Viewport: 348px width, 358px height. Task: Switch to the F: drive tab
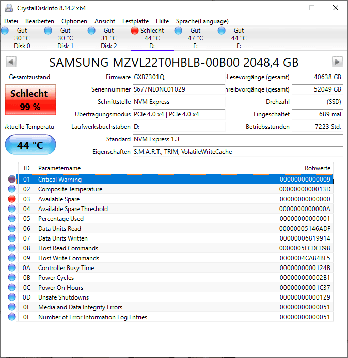239,38
